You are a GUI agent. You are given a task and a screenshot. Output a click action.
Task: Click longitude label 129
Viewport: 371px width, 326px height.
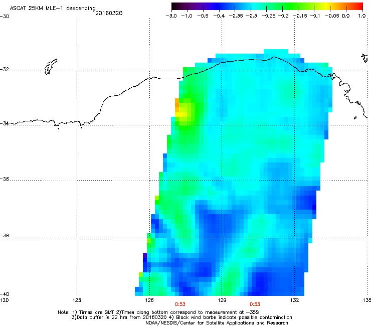tap(222, 300)
